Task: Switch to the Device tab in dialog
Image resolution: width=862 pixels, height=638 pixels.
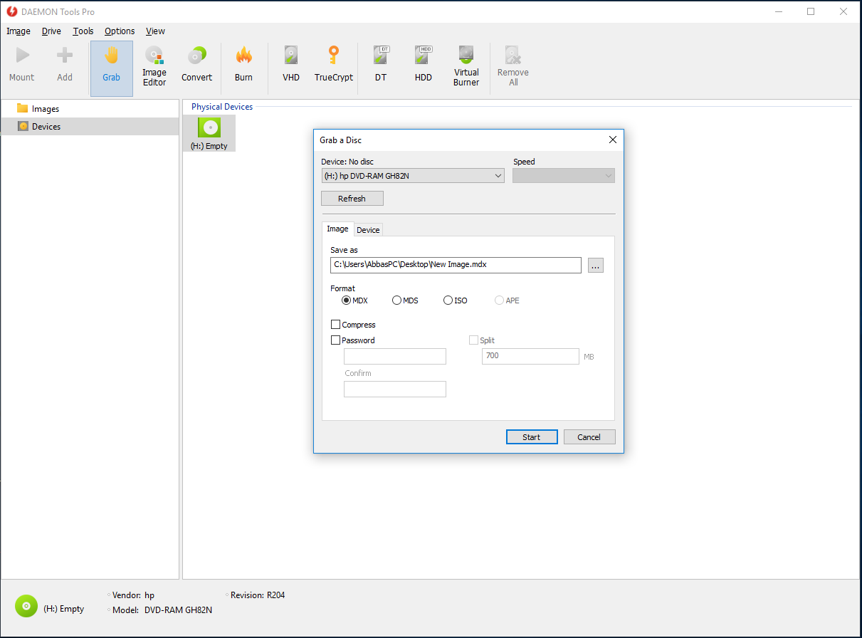Action: (x=368, y=230)
